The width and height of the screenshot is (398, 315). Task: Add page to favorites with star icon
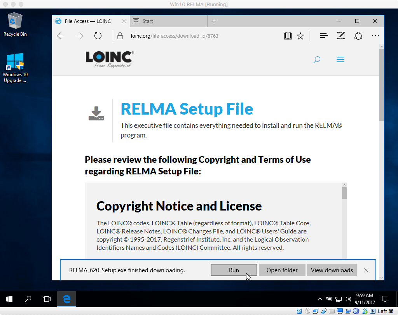[x=300, y=36]
